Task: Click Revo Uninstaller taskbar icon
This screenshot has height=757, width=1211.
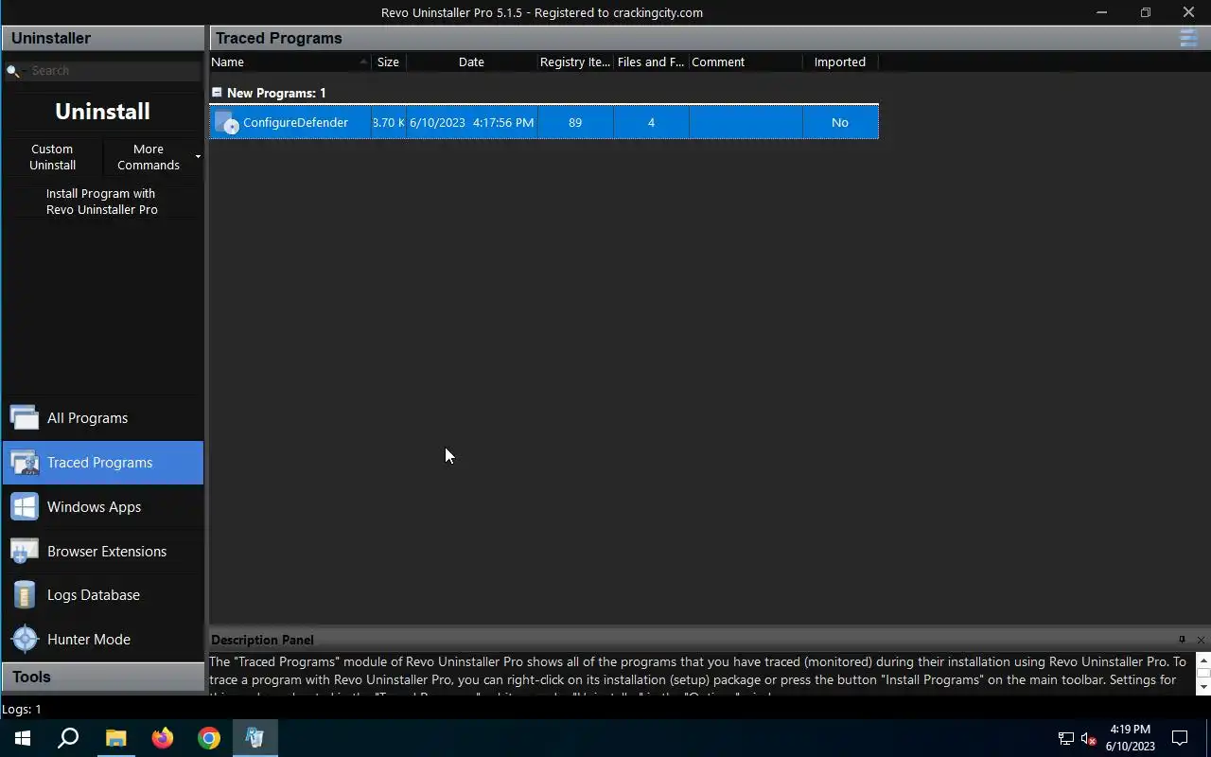Action: pos(254,738)
